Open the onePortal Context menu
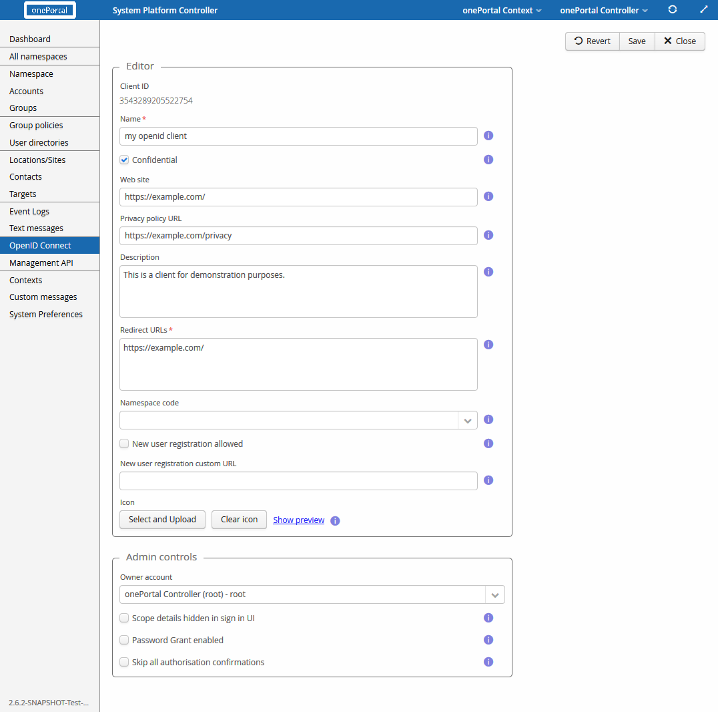Viewport: 718px width, 712px height. click(x=502, y=10)
